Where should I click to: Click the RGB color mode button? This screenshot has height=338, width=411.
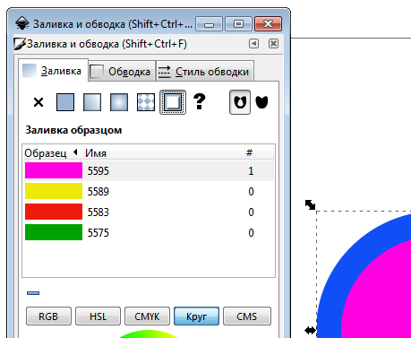click(48, 316)
